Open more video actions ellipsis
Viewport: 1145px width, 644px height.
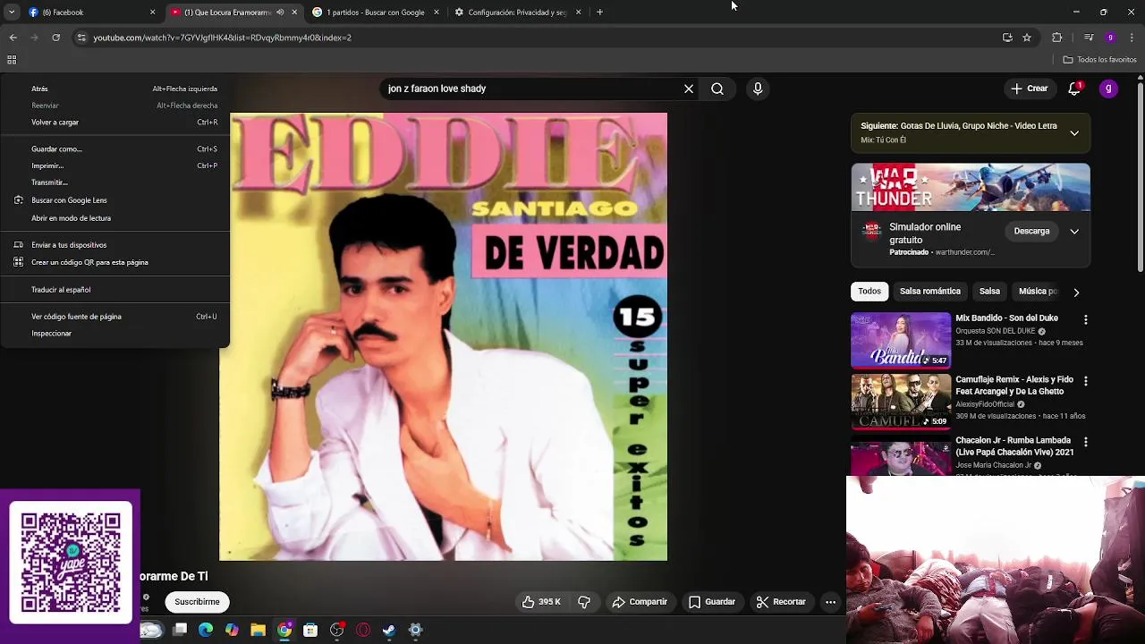point(830,602)
